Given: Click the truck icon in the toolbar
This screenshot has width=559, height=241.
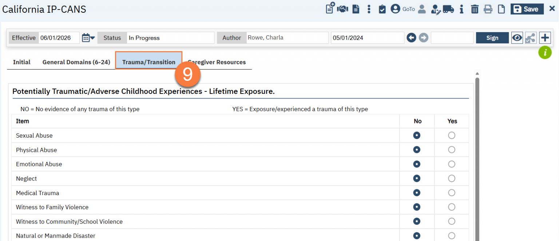Looking at the screenshot, I should (448, 9).
